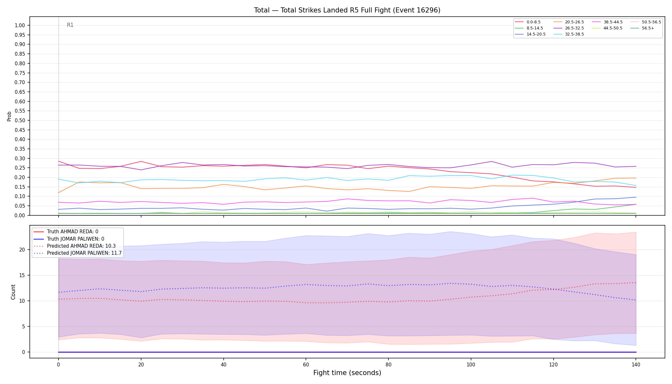Screen dimensions: 672x384
Task: Click the Fight time (seconds) axis label
Action: point(347,373)
